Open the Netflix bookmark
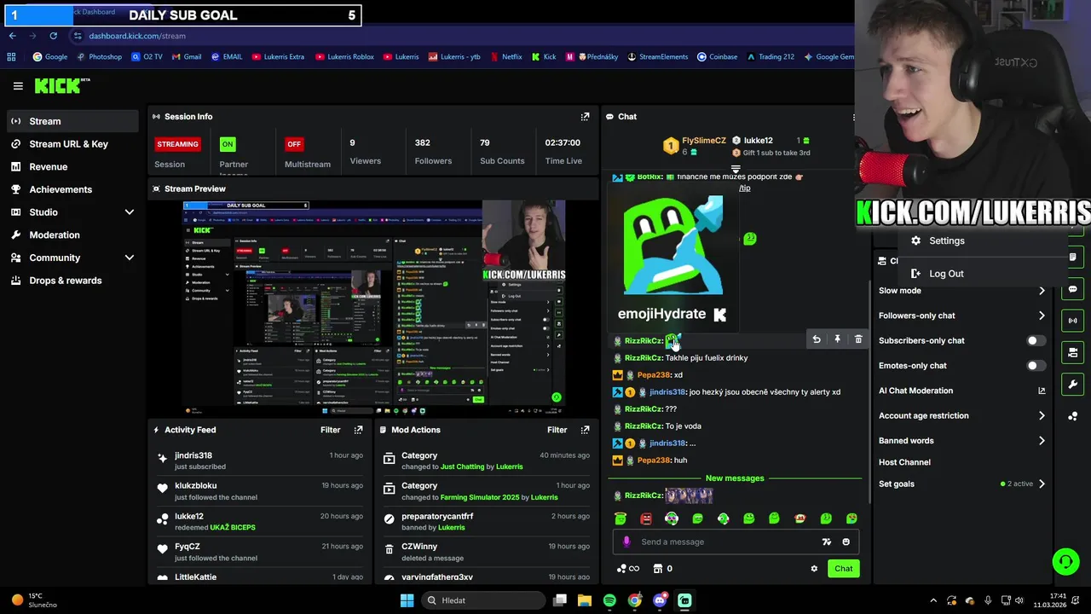The width and height of the screenshot is (1091, 614). (505, 57)
